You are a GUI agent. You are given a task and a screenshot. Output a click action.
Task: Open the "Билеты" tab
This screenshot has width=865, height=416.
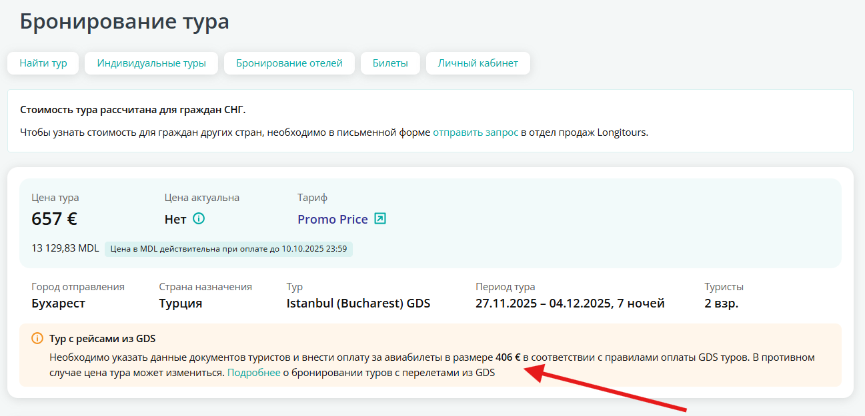point(389,63)
